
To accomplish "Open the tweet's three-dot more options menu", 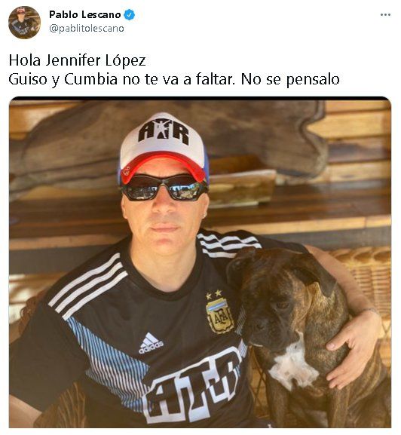I will 385,15.
